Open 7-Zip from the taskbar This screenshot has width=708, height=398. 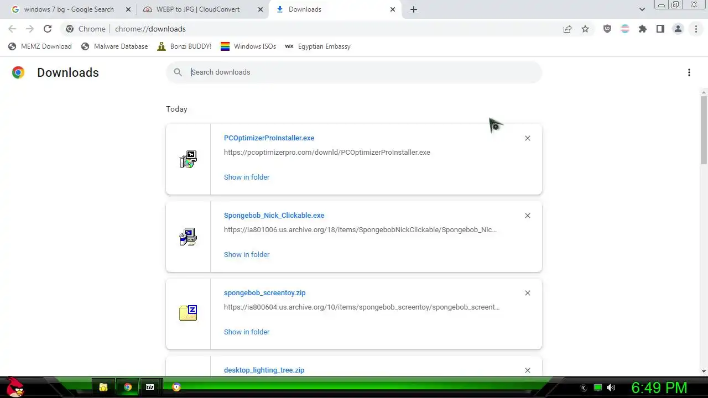pos(150,387)
